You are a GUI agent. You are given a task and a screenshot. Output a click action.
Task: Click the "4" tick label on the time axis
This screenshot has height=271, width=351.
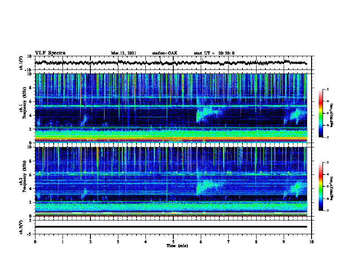(x=146, y=242)
